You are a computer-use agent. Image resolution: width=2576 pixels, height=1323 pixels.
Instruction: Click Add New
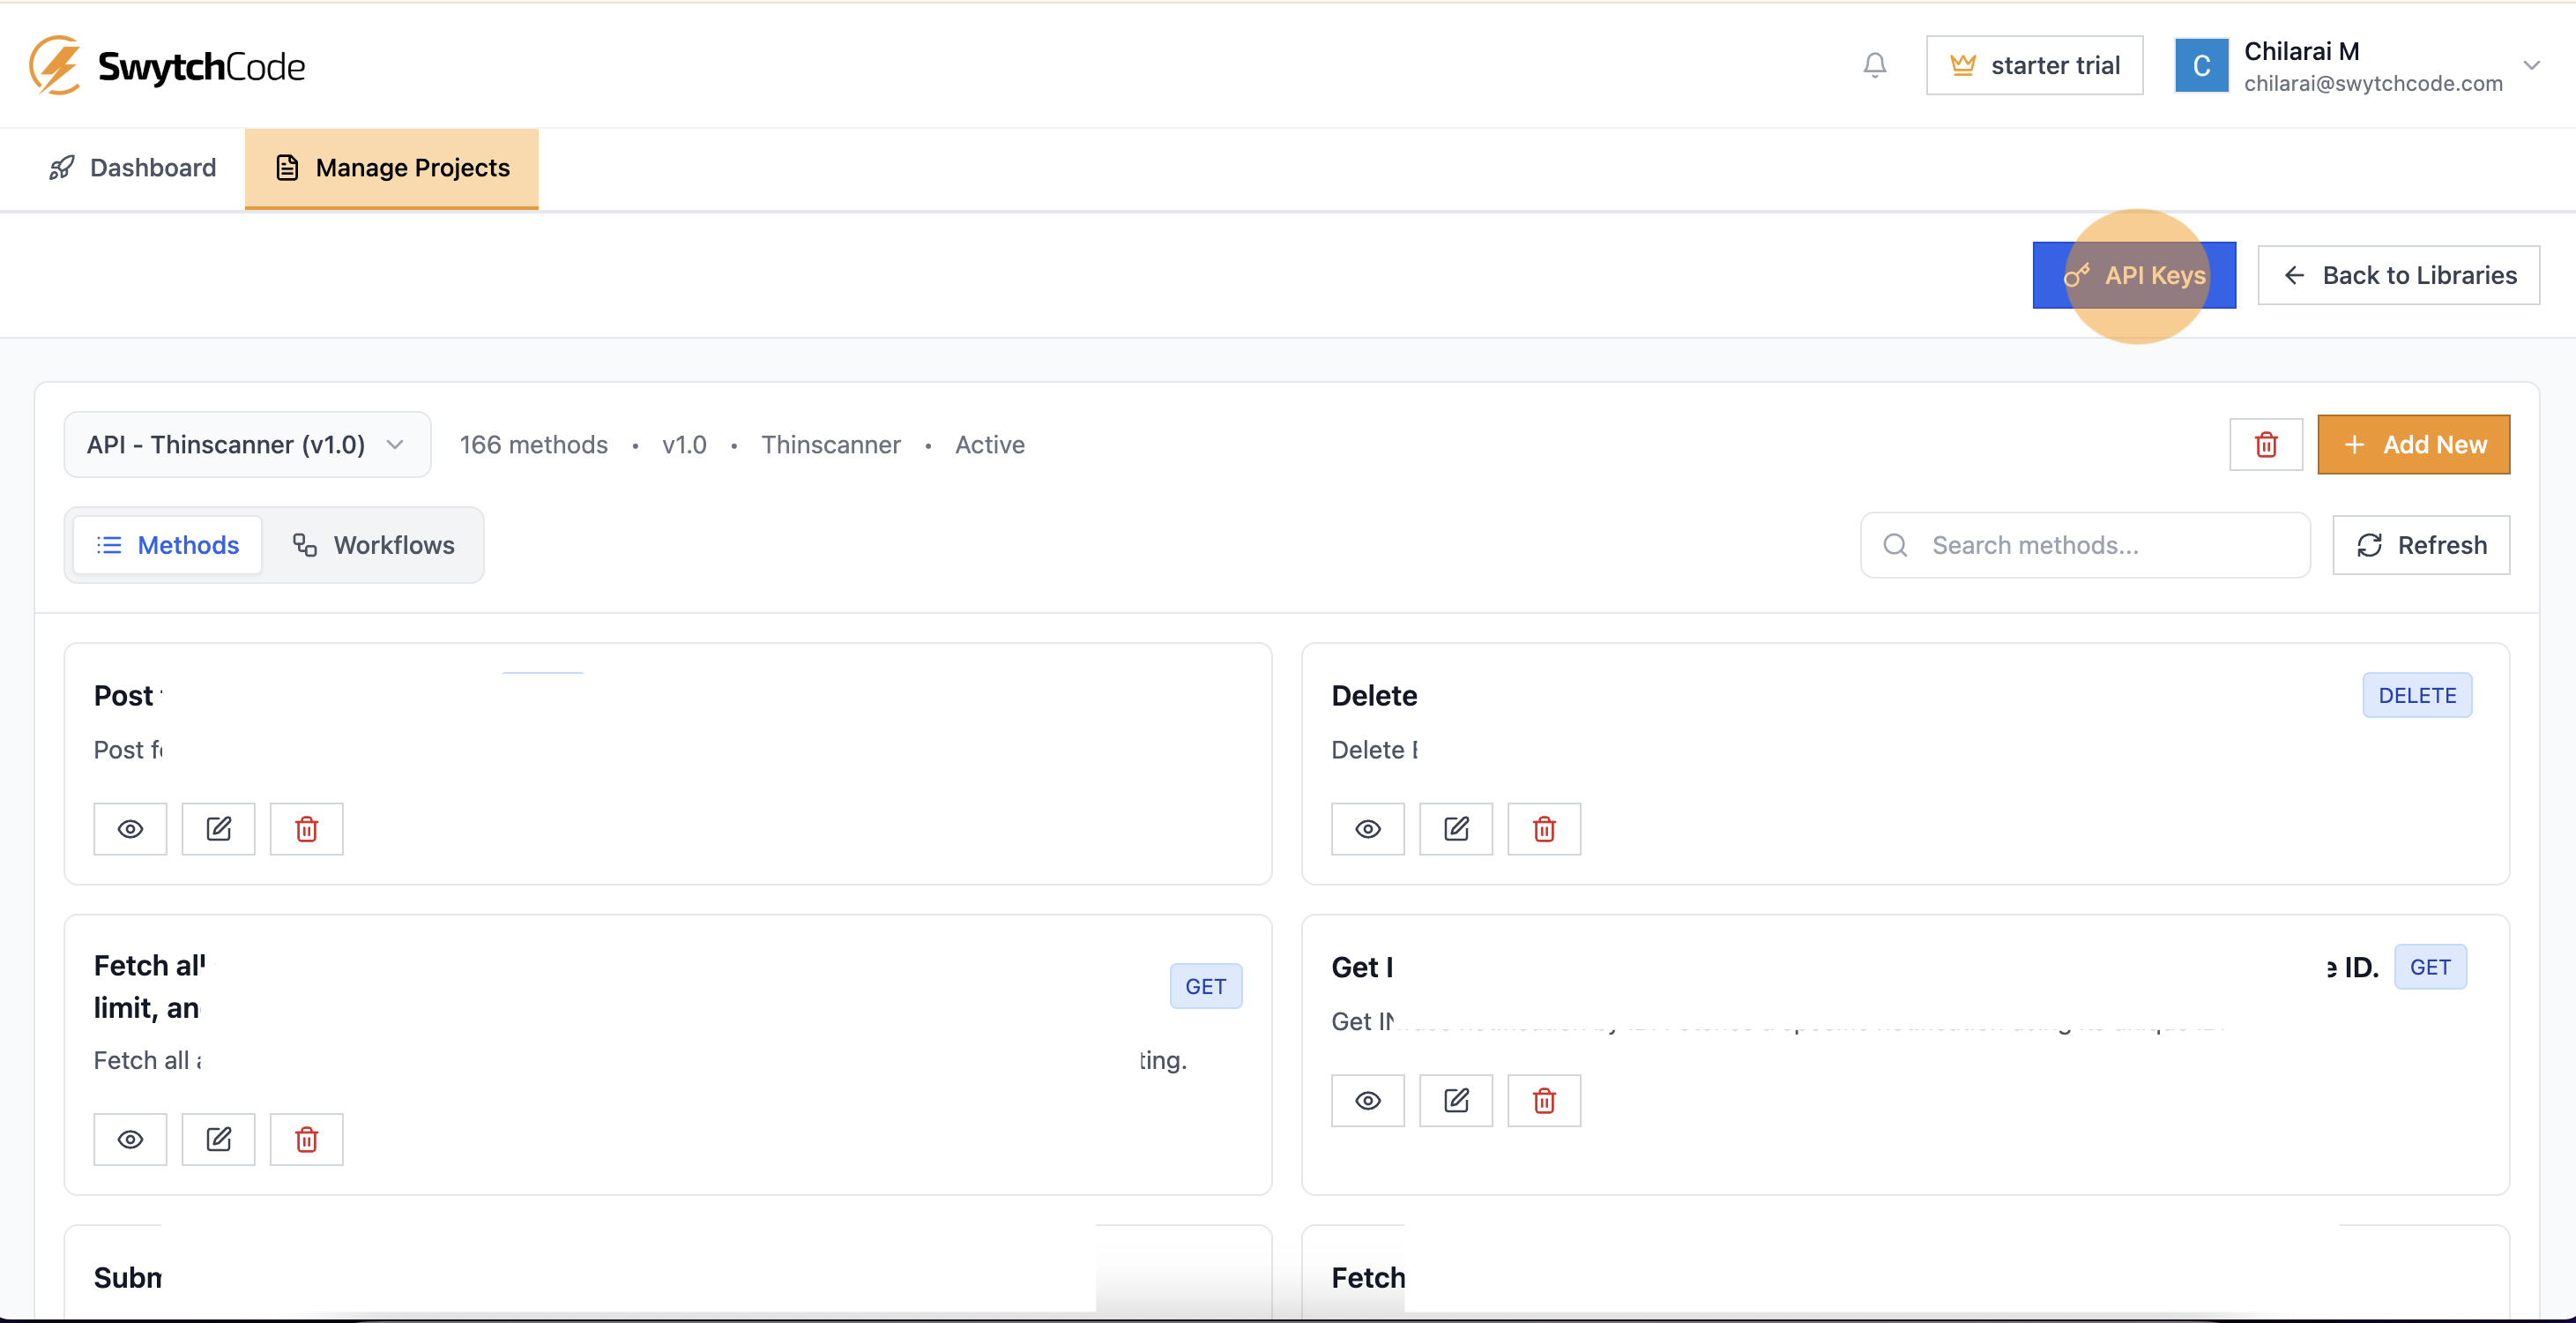[2413, 445]
